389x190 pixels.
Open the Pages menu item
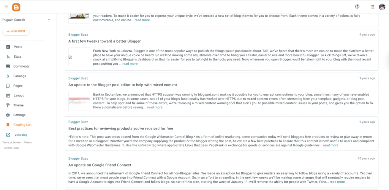(18, 86)
